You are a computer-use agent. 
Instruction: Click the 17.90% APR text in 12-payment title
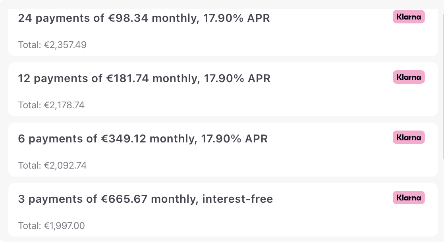237,78
